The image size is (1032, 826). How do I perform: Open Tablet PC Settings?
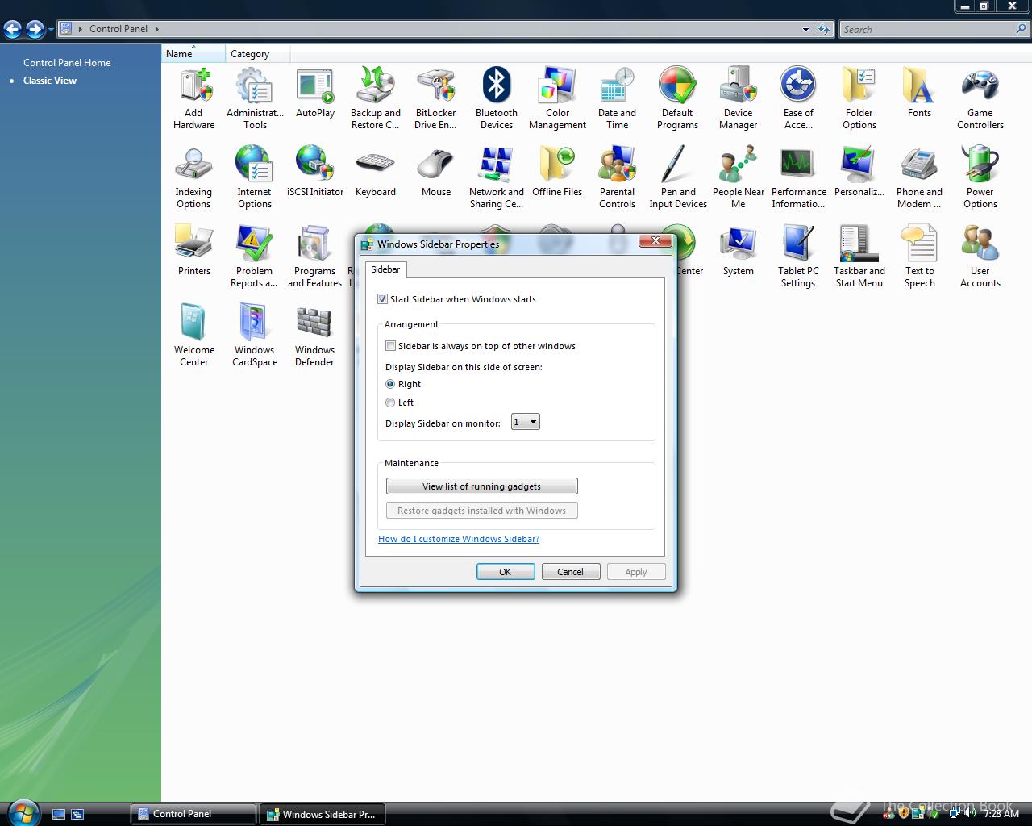(x=799, y=257)
